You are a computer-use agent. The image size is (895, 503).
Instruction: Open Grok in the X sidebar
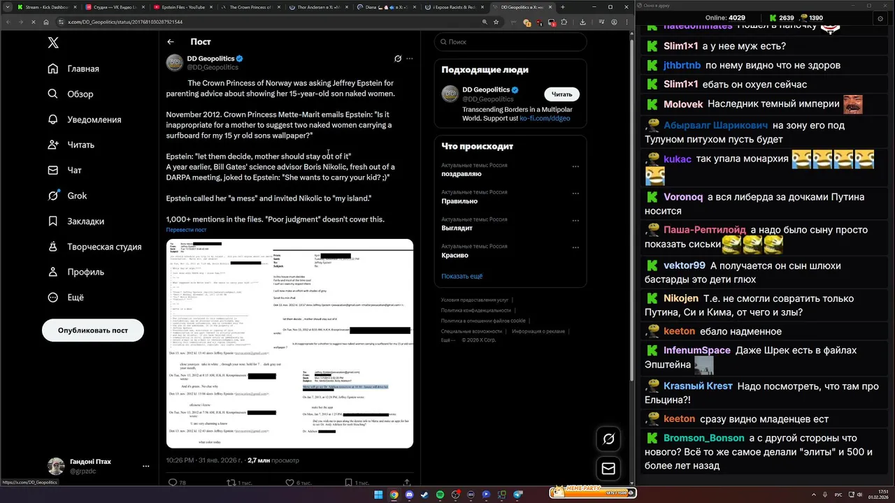(x=69, y=196)
